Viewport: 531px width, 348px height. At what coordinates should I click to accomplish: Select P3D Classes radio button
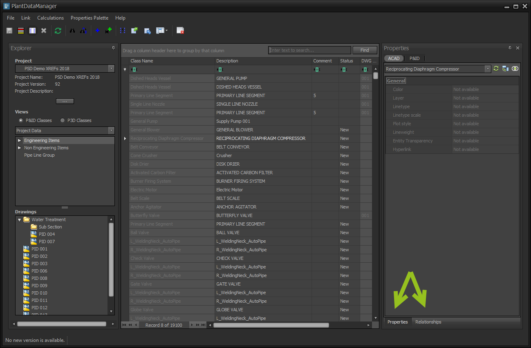click(x=63, y=120)
